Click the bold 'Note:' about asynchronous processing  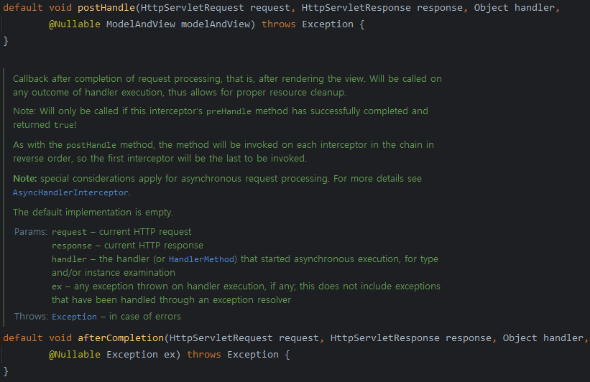pyautogui.click(x=25, y=179)
